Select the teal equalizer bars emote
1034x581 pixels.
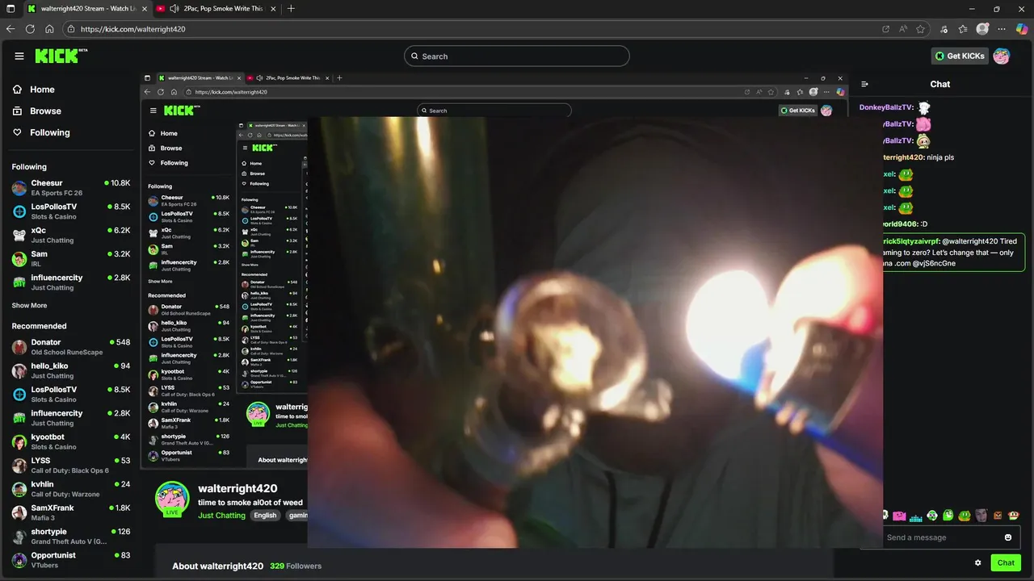(916, 516)
